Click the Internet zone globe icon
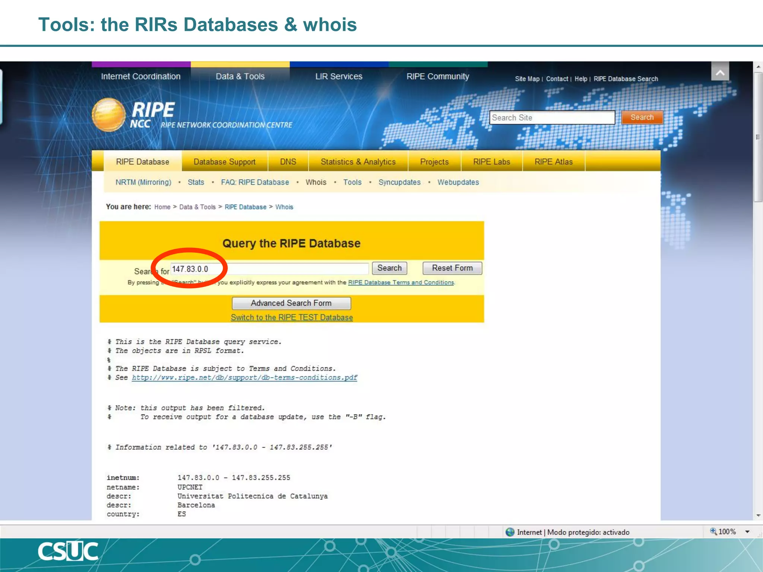 pyautogui.click(x=510, y=532)
